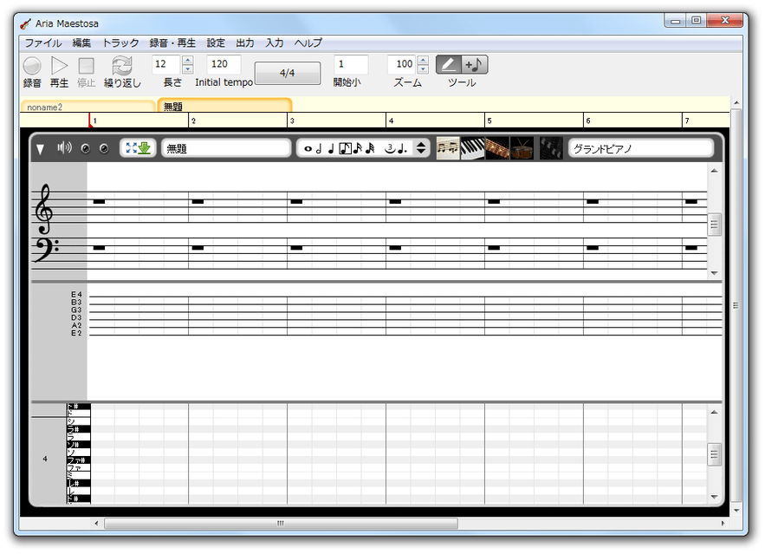Screen dimensions: 765x554
Task: Increase the zoom (ズーム) value
Action: coord(423,60)
